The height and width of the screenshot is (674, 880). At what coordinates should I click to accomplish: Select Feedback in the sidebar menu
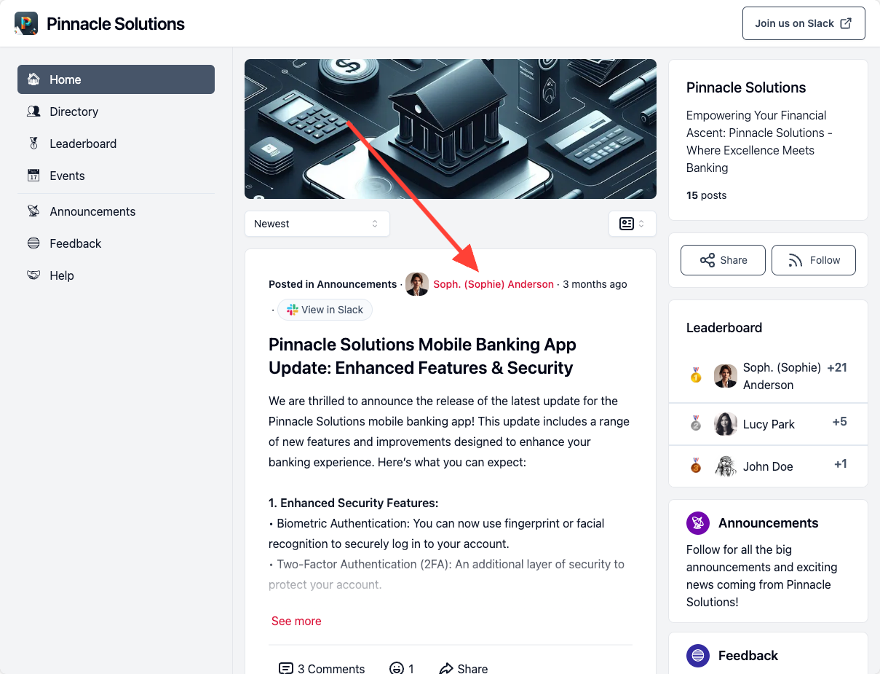75,243
